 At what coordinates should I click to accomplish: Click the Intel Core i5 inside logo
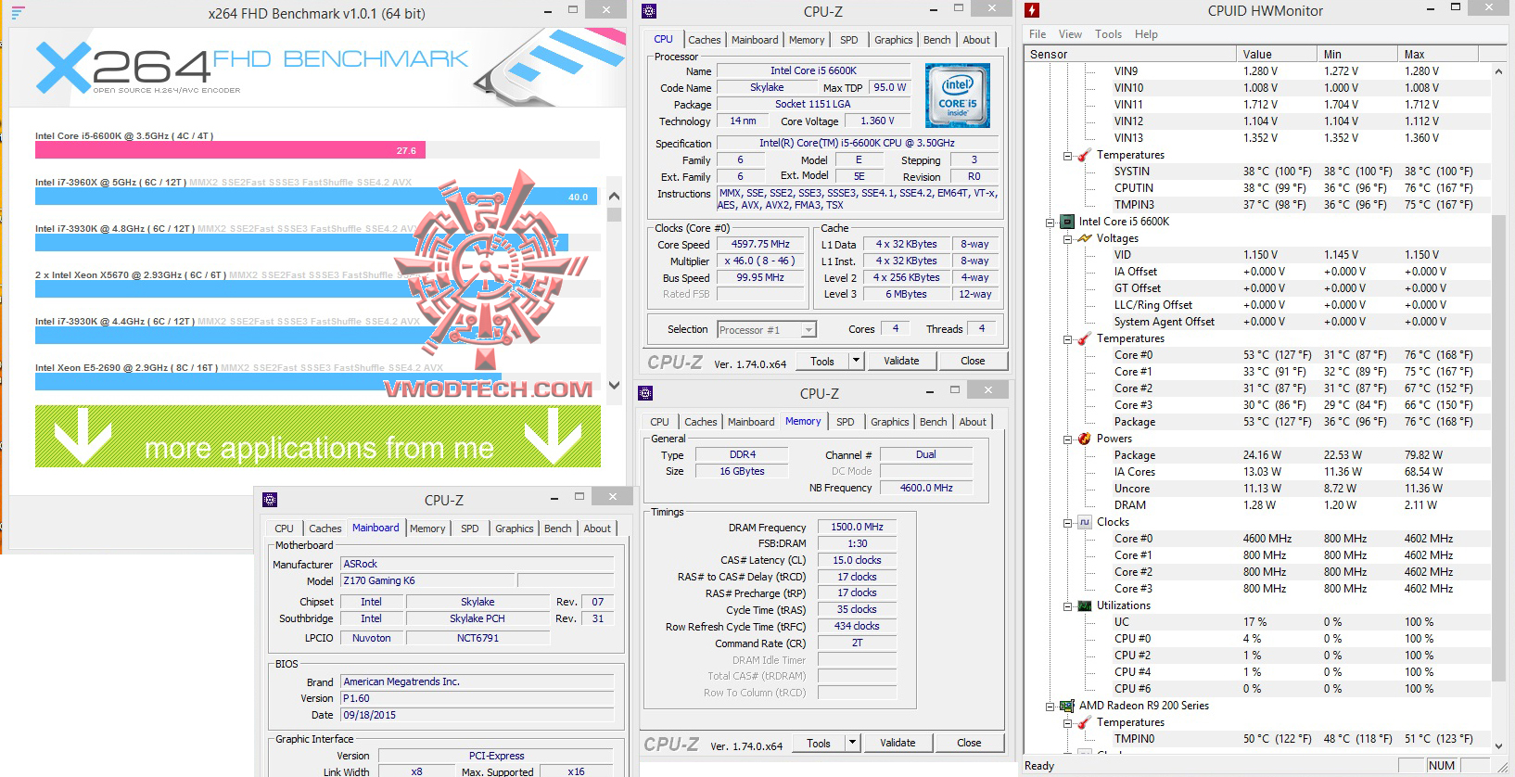pos(957,95)
